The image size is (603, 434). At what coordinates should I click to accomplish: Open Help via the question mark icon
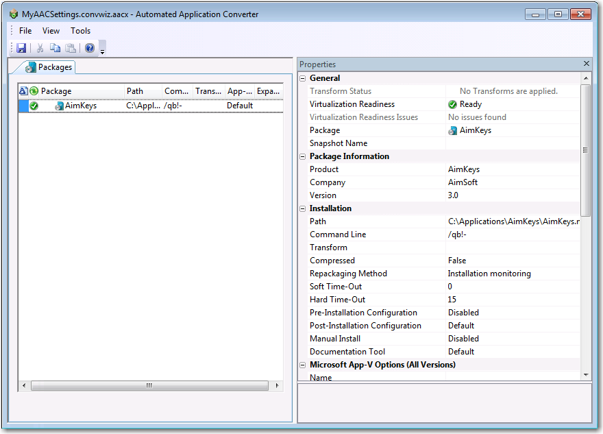pos(89,48)
